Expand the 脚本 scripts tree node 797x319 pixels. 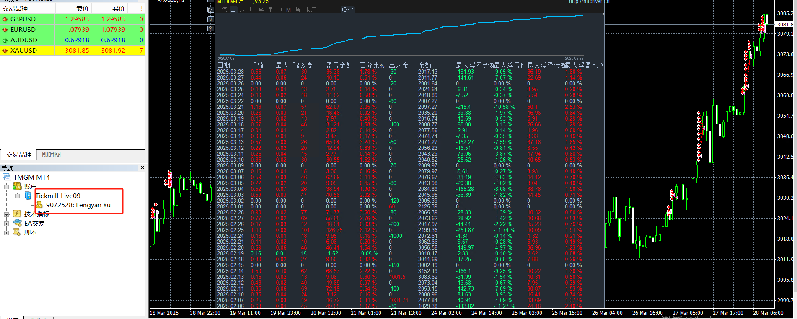pos(6,232)
